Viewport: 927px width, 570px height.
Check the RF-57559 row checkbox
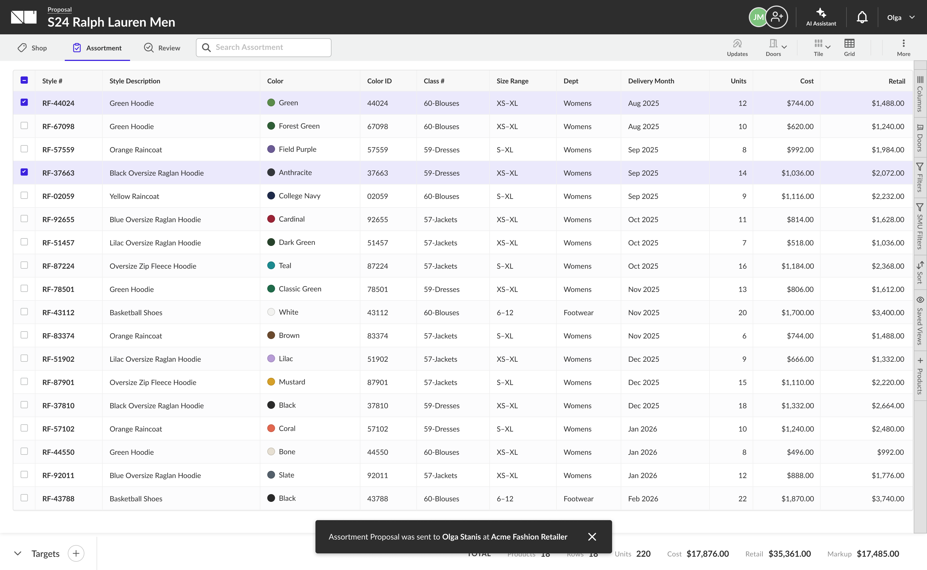24,149
